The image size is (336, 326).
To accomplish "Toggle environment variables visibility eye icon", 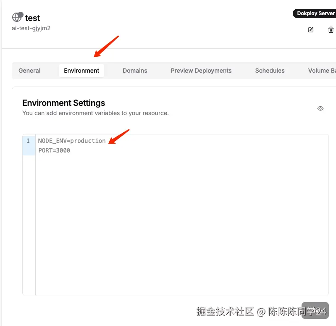I will [x=320, y=108].
